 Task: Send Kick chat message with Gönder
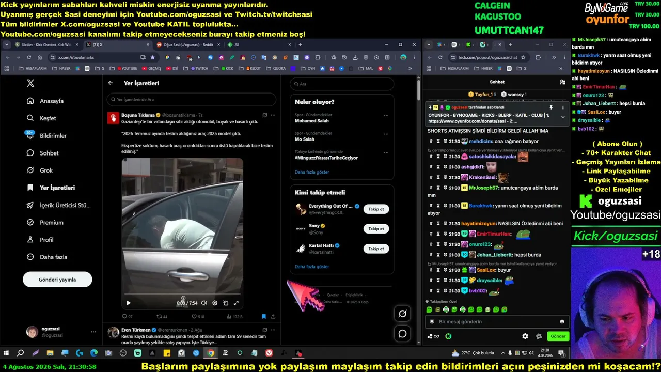[x=558, y=336]
